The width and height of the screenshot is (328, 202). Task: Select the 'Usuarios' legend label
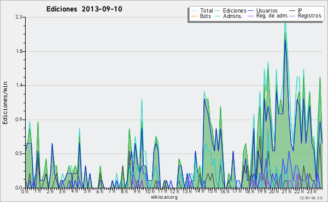[x=267, y=10]
